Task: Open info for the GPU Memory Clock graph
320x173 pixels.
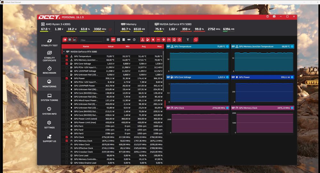Action: (x=292, y=108)
